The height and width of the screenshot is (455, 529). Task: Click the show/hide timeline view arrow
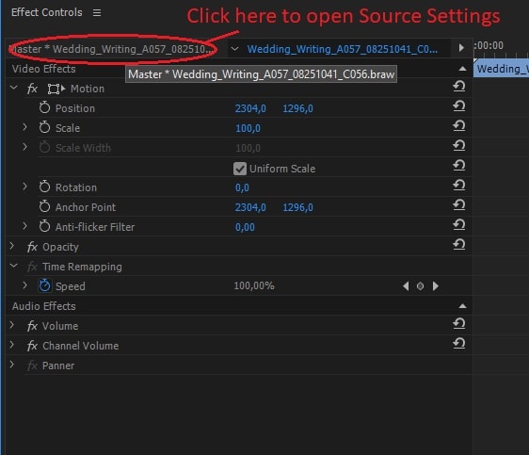461,48
